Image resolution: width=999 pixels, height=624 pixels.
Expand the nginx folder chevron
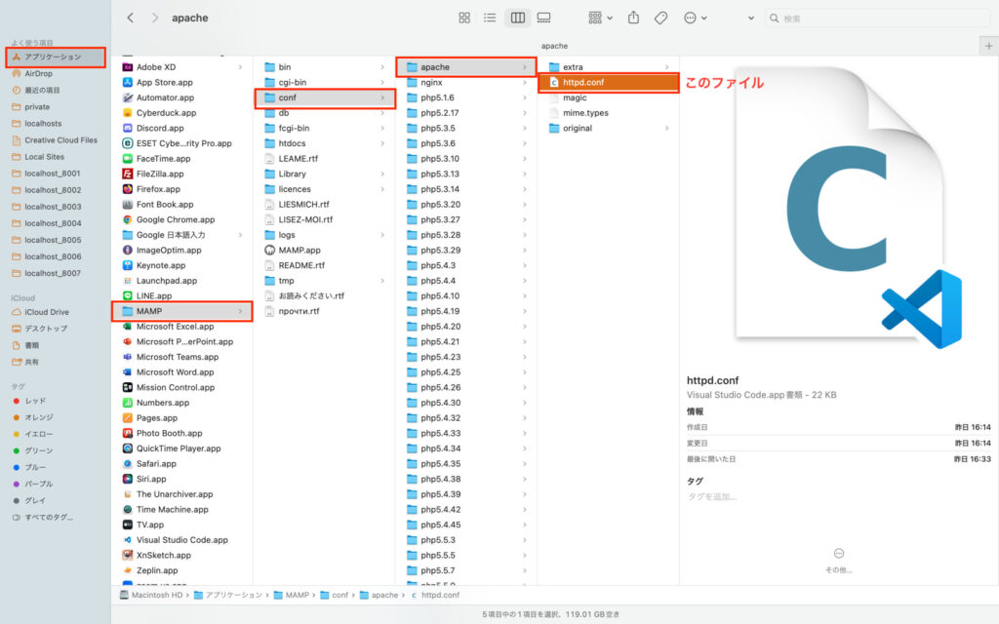[524, 82]
